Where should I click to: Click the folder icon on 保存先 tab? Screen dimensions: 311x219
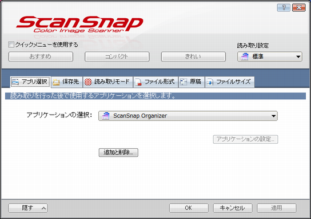coord(56,82)
